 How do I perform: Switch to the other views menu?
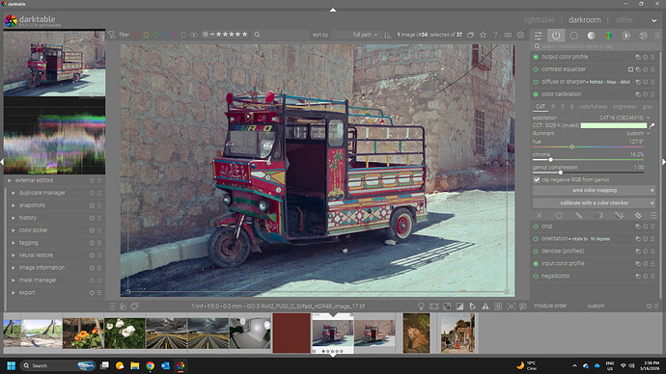pos(624,20)
